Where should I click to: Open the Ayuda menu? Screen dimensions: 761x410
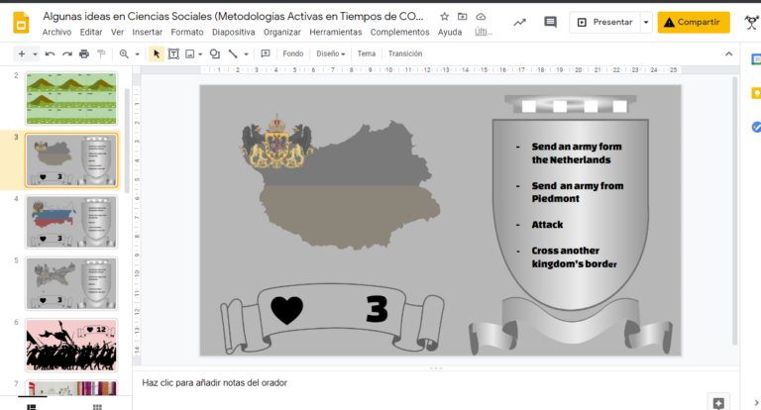tap(450, 32)
